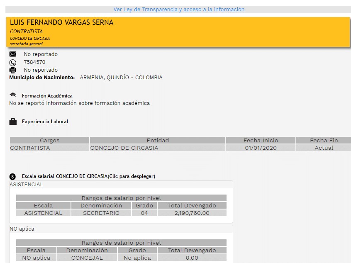The image size is (351, 263).
Task: Click the grade 04 cell
Action: 144,213
